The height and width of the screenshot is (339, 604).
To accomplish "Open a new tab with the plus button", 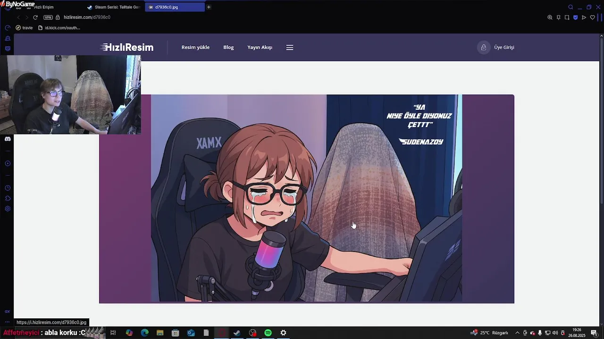I will click(209, 7).
